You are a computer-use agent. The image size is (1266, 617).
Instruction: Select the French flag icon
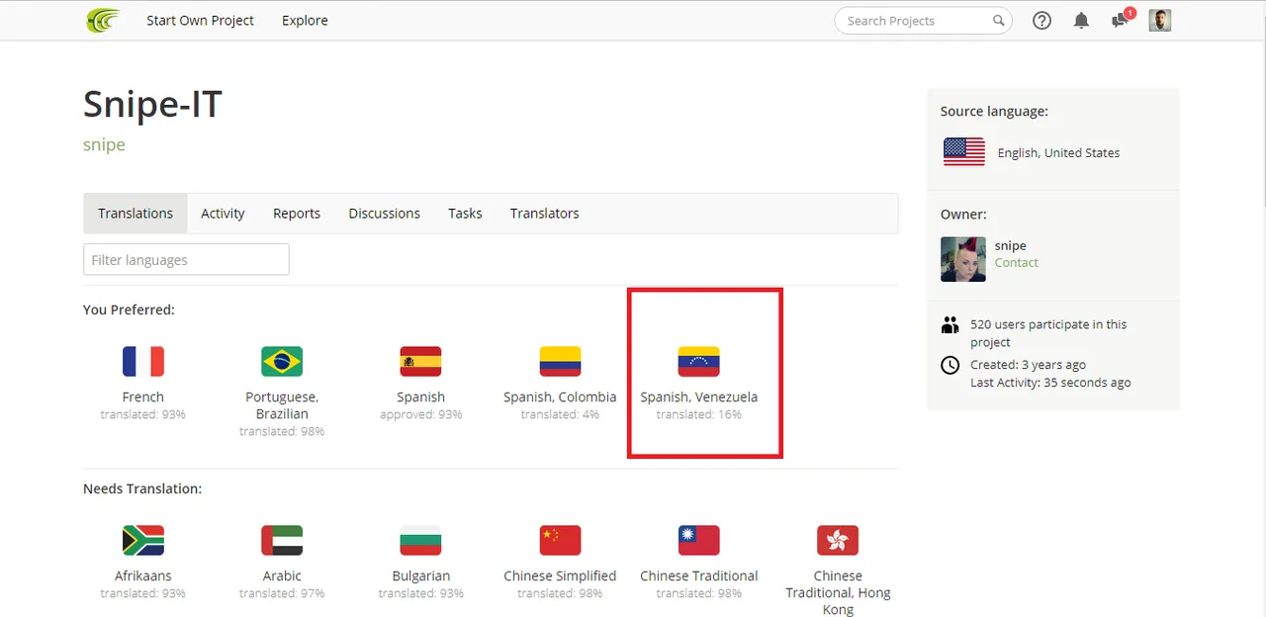click(143, 362)
